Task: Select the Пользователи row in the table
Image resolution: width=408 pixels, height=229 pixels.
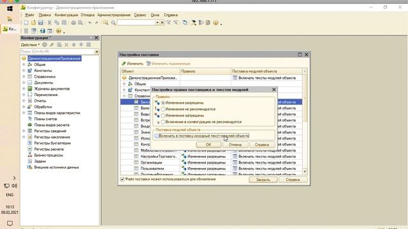Action: [211, 169]
